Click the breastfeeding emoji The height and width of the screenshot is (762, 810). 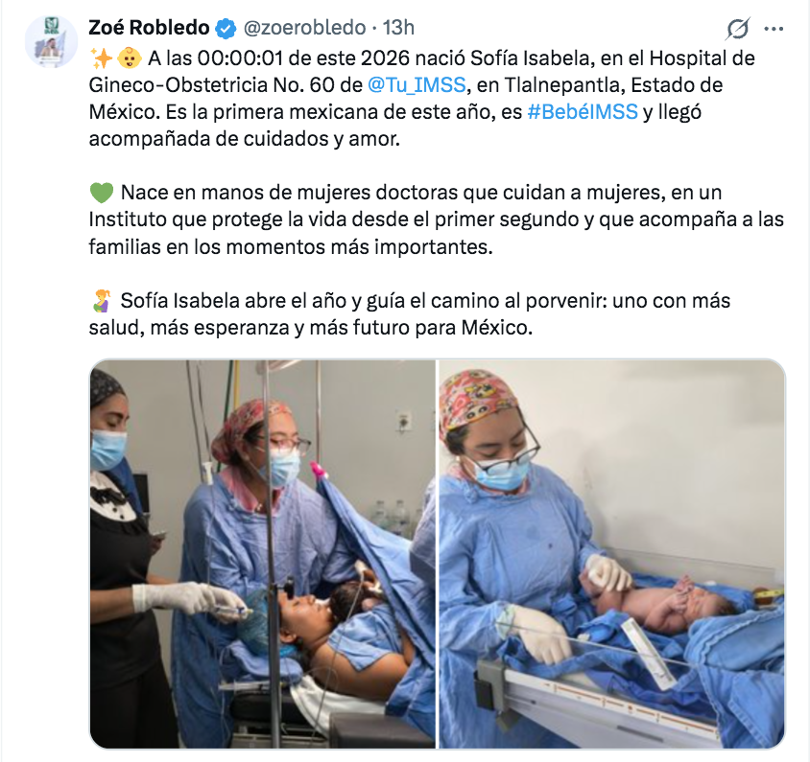pos(102,301)
